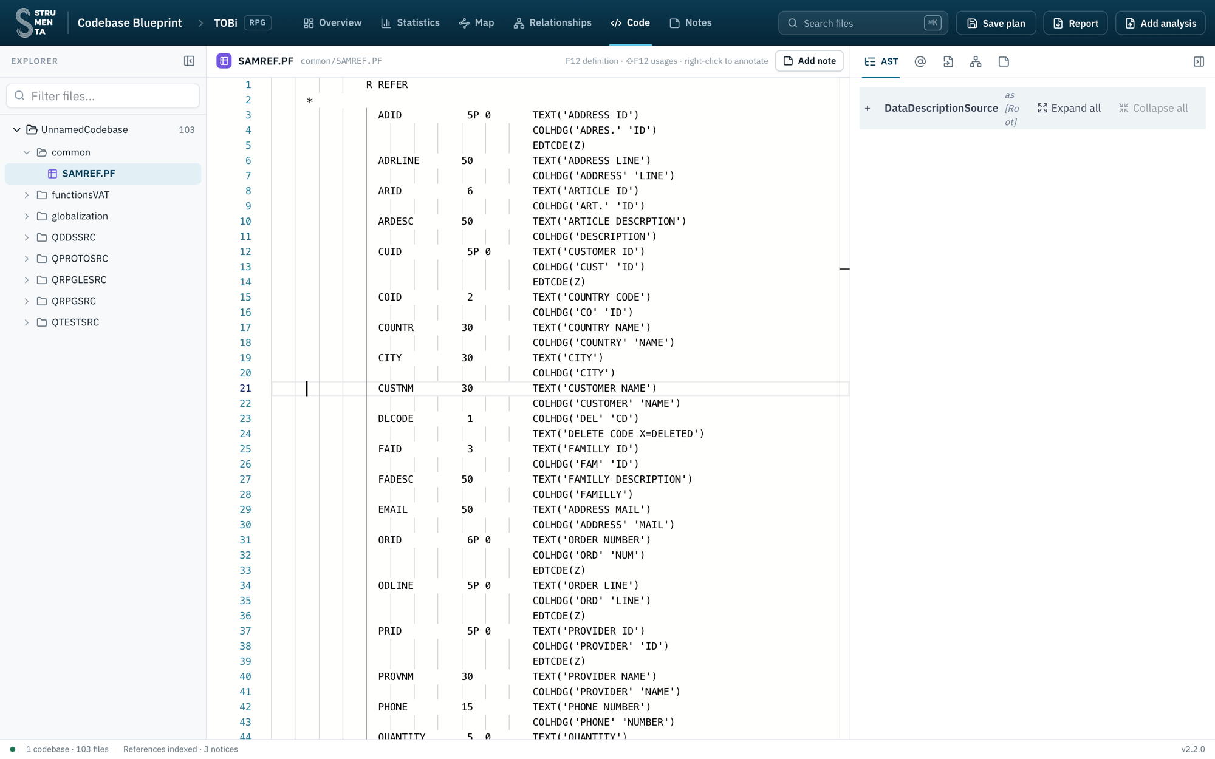Viewport: 1215px width, 759px height.
Task: Click the SAMREF.PF purple file type icon in the header
Action: coord(224,61)
